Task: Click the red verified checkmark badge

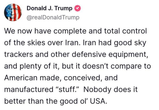Action: 78,8
